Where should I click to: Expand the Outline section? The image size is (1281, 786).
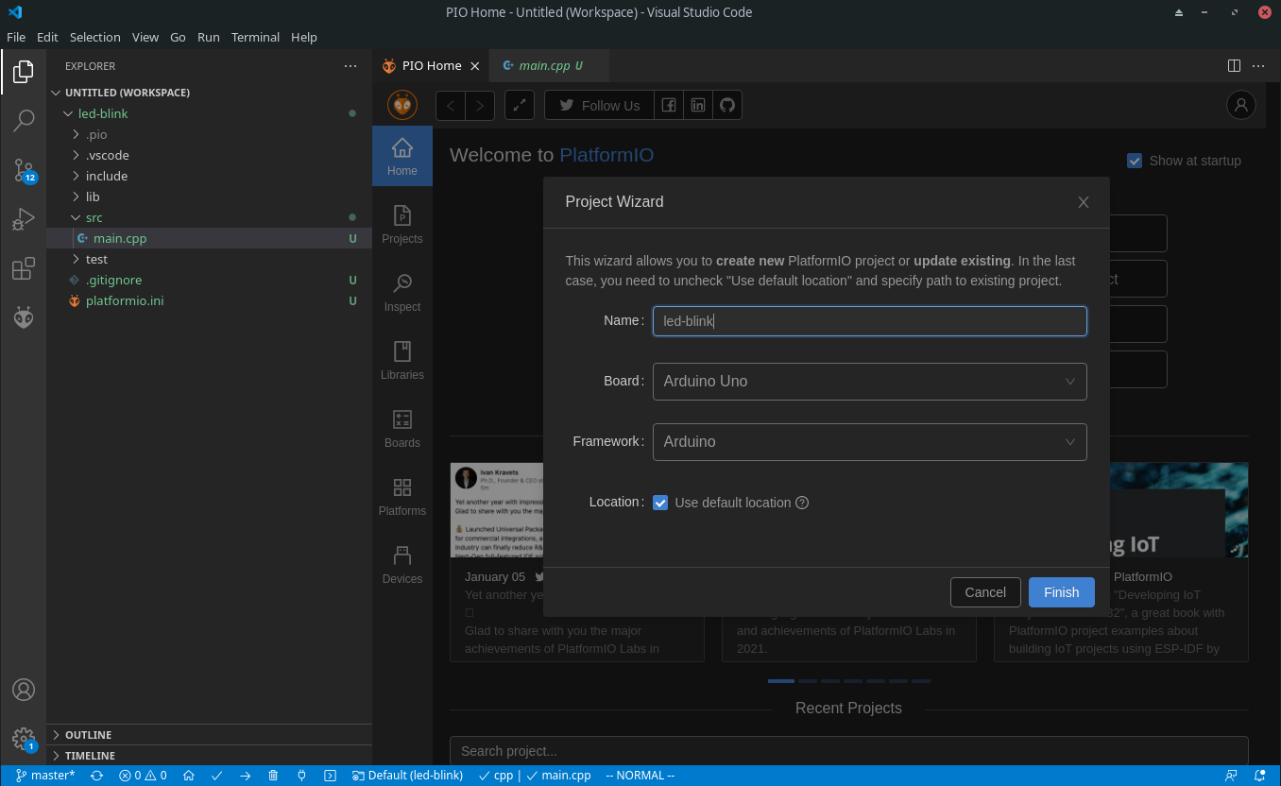[209, 735]
